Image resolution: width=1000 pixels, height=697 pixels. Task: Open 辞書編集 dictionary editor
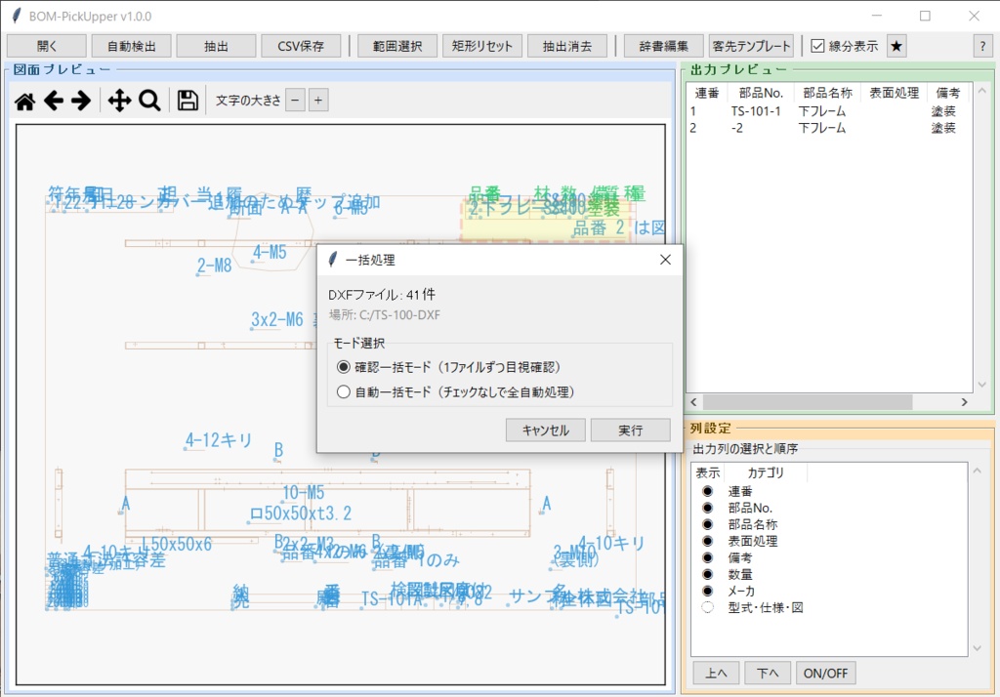[663, 46]
